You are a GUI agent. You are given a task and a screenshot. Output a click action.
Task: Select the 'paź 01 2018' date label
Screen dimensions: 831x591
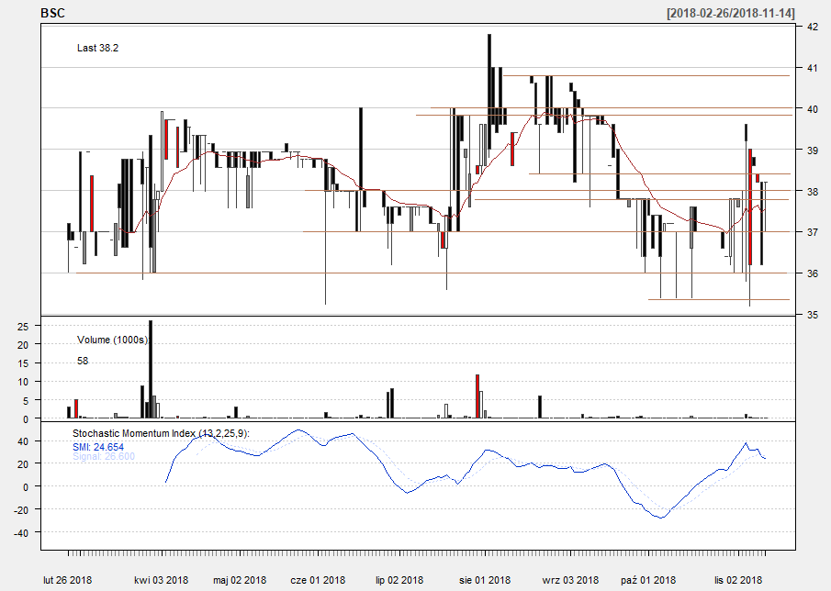tap(648, 580)
